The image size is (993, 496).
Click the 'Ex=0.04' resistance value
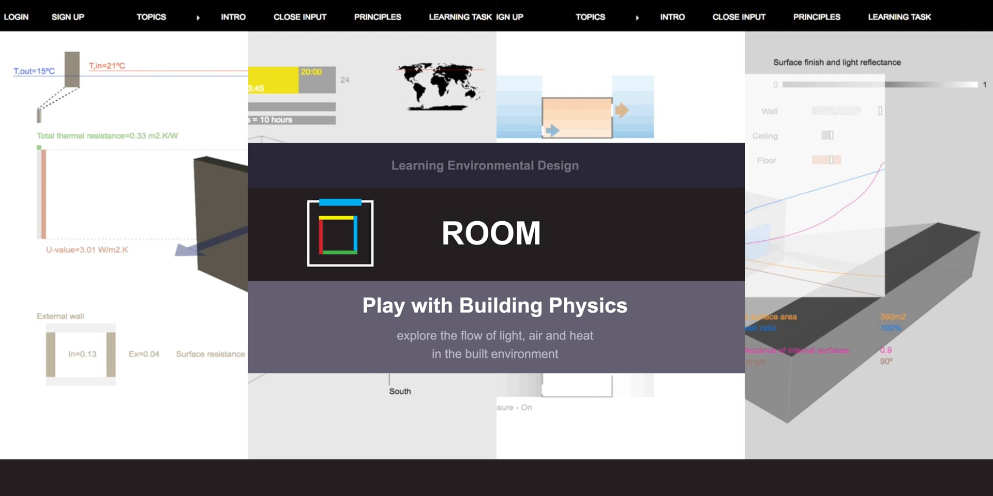[144, 354]
